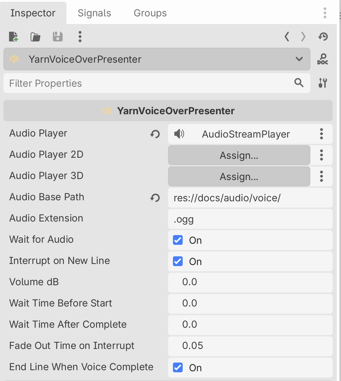The width and height of the screenshot is (341, 381).
Task: Save the currently edited resource
Action: [x=58, y=37]
